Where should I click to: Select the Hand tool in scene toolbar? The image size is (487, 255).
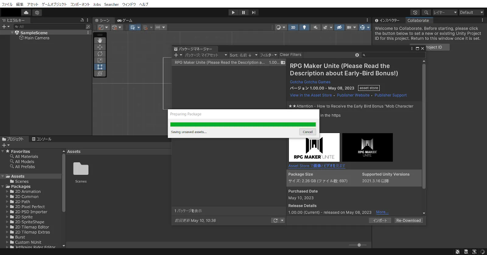point(100,40)
